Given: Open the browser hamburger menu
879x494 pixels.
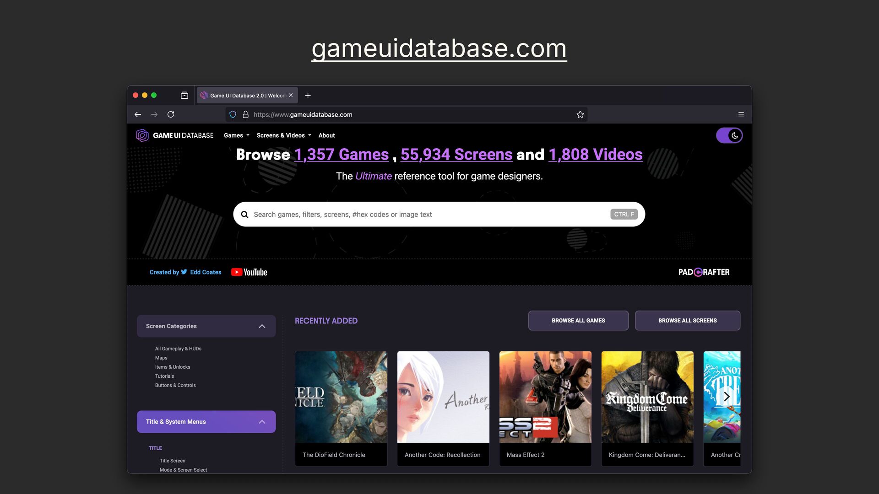Looking at the screenshot, I should pyautogui.click(x=741, y=115).
